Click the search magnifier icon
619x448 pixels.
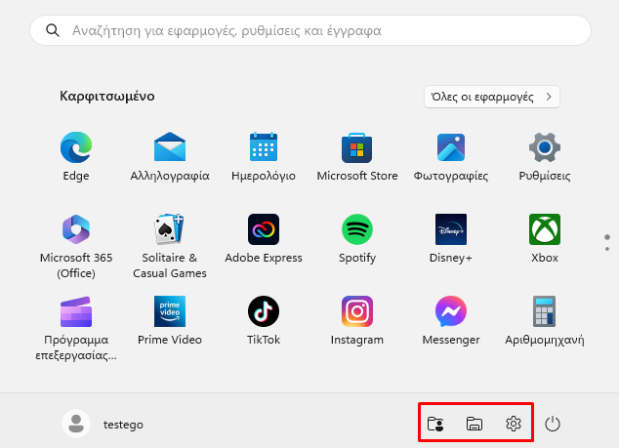click(53, 30)
